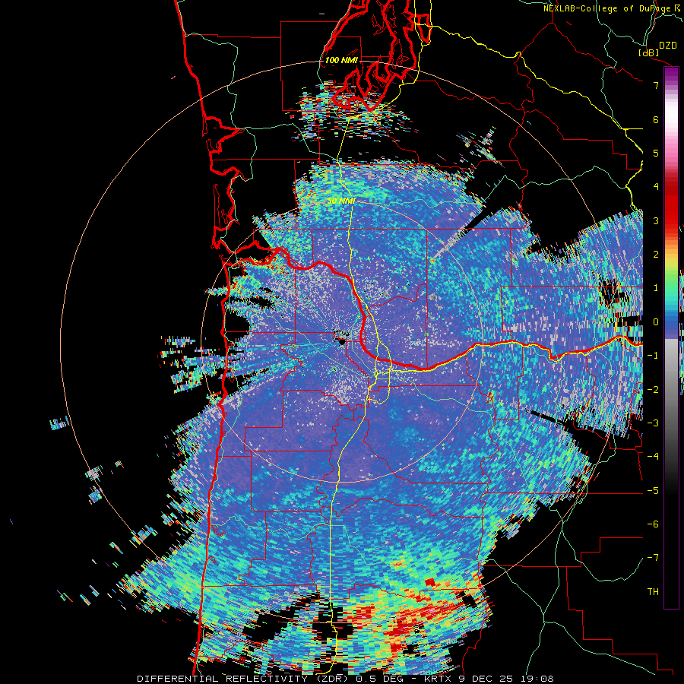
Task: Click the -3 value on the color scale
Action: [653, 423]
